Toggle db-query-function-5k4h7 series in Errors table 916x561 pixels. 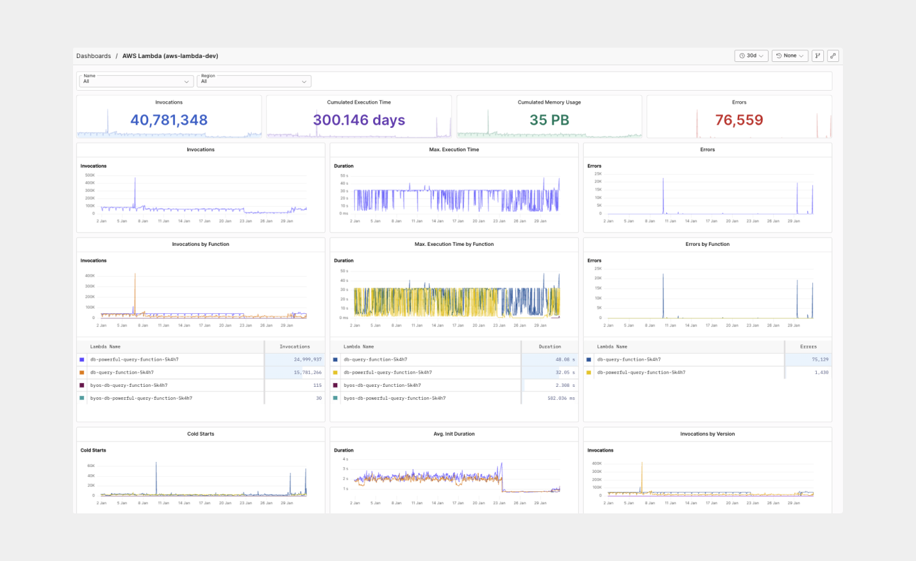pyautogui.click(x=590, y=359)
